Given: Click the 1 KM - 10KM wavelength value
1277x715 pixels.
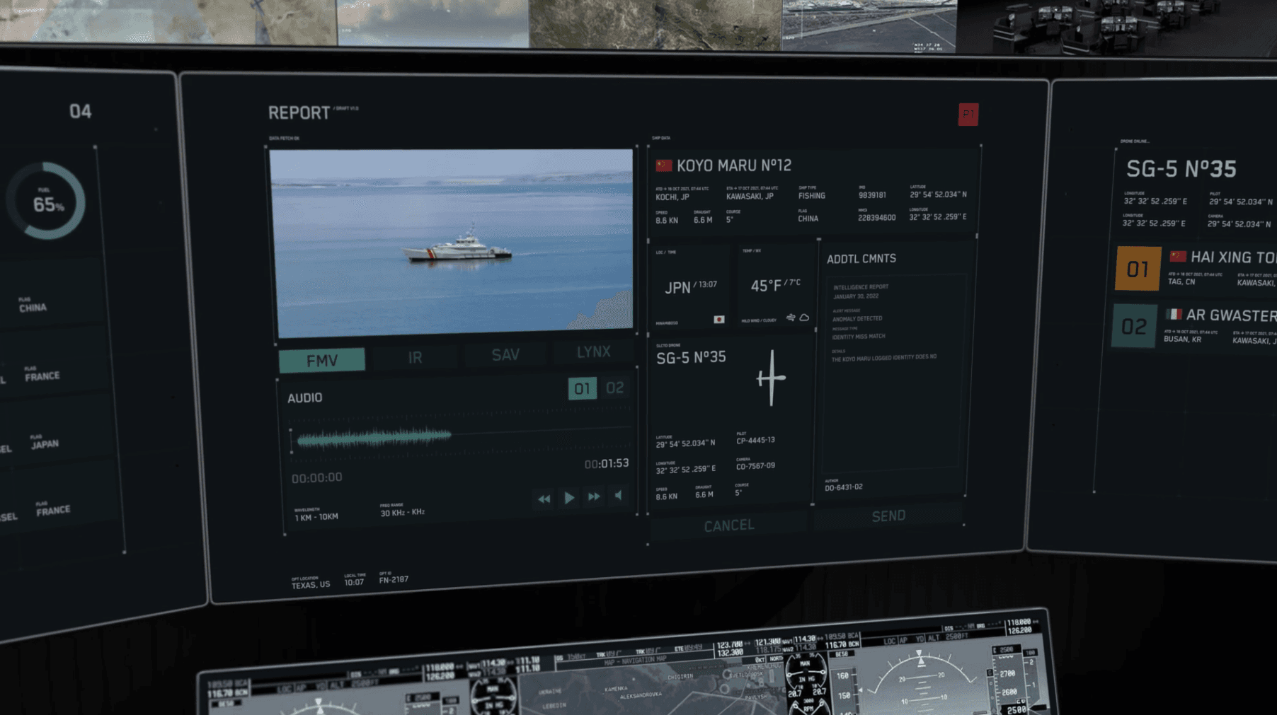Looking at the screenshot, I should coord(316,517).
